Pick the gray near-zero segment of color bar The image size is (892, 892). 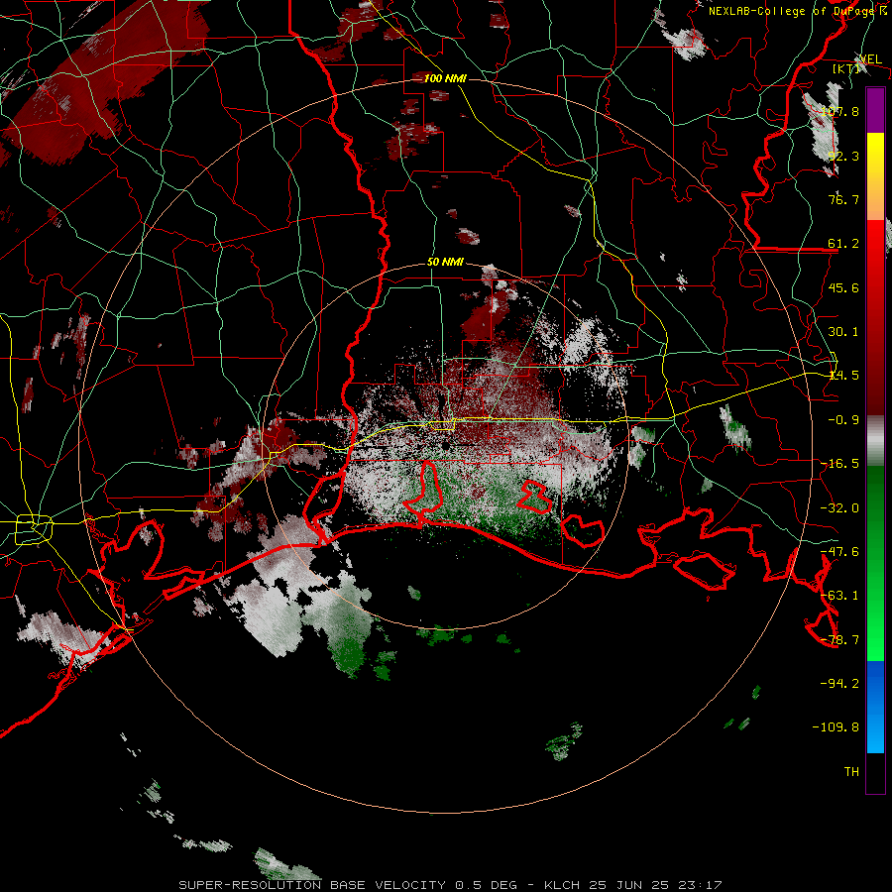(x=875, y=441)
